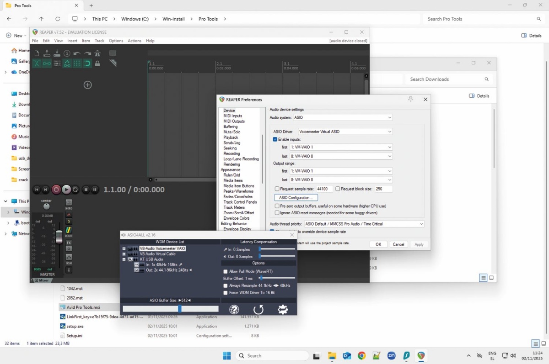Open Output range last dropdown
The height and width of the screenshot is (364, 549).
click(x=341, y=180)
